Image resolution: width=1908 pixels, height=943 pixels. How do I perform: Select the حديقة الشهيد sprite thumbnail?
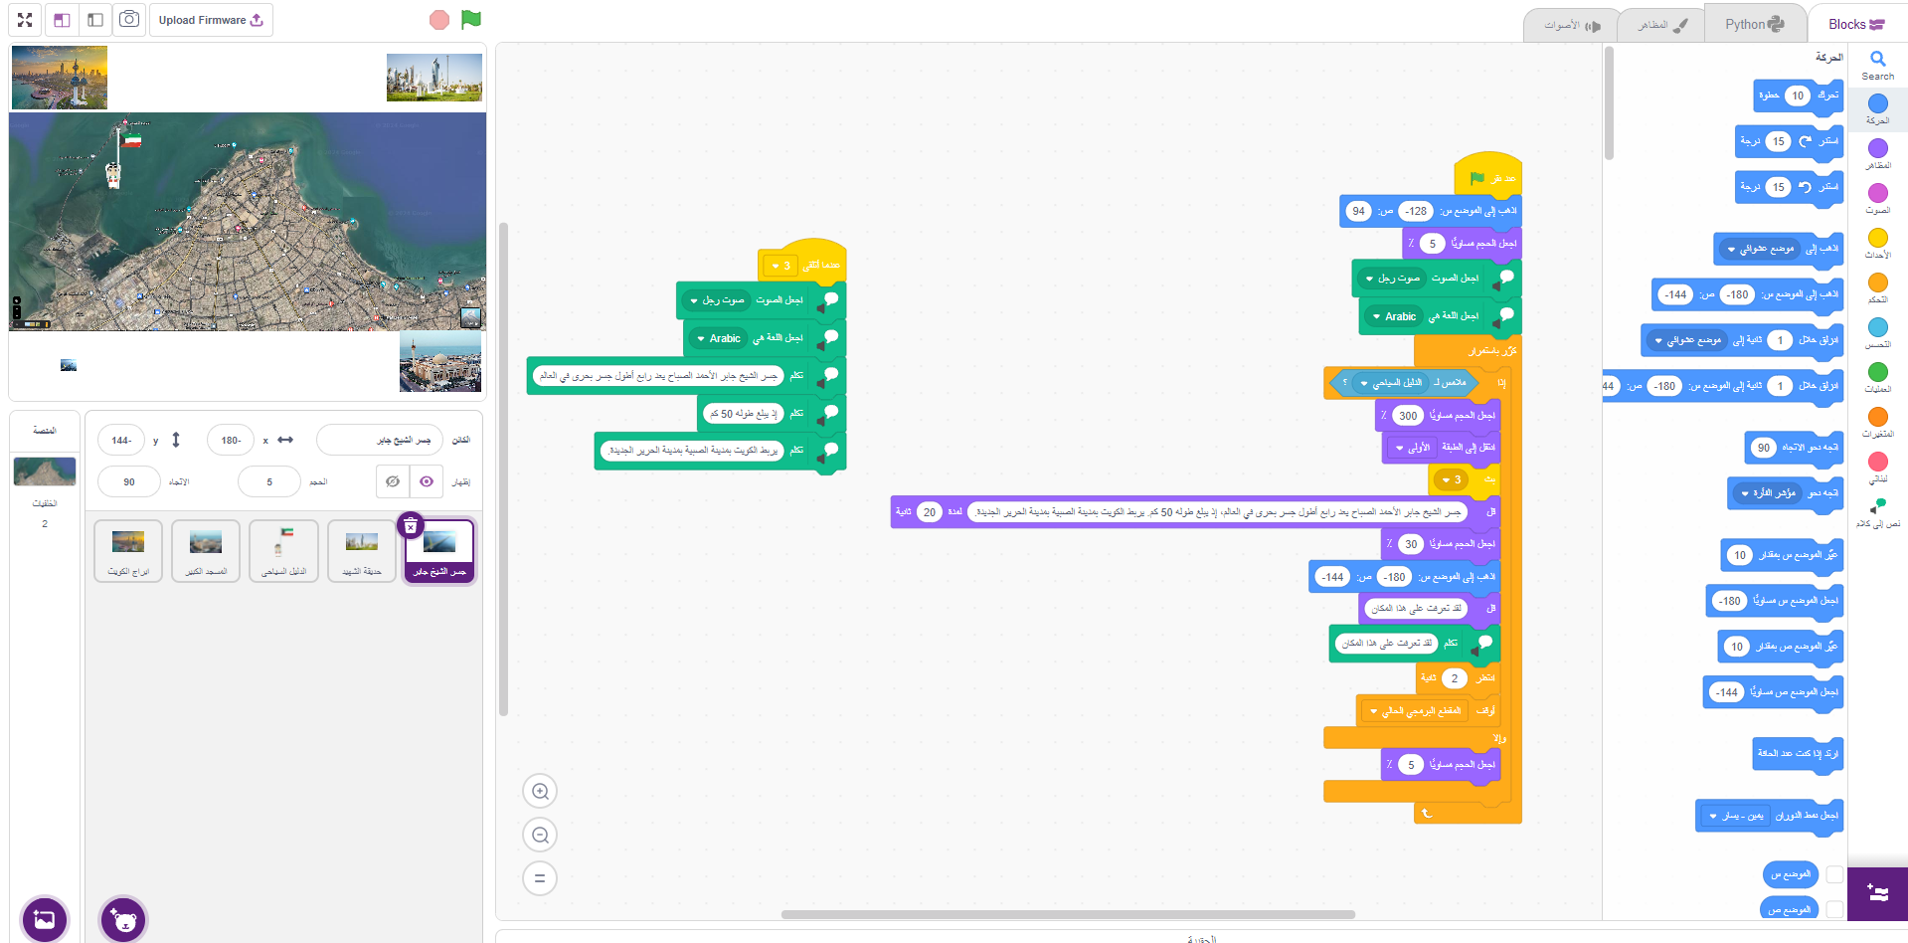362,550
